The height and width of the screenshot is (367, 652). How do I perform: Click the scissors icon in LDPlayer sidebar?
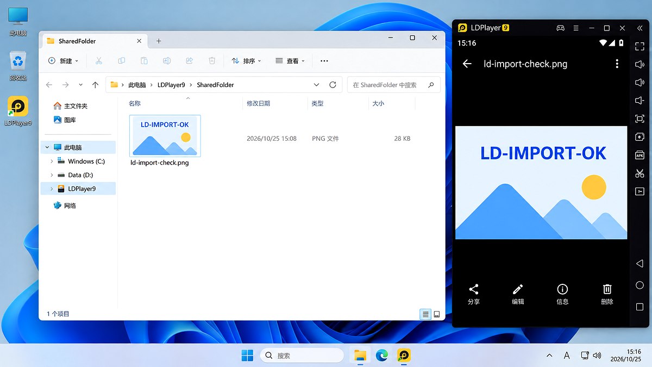click(x=640, y=173)
